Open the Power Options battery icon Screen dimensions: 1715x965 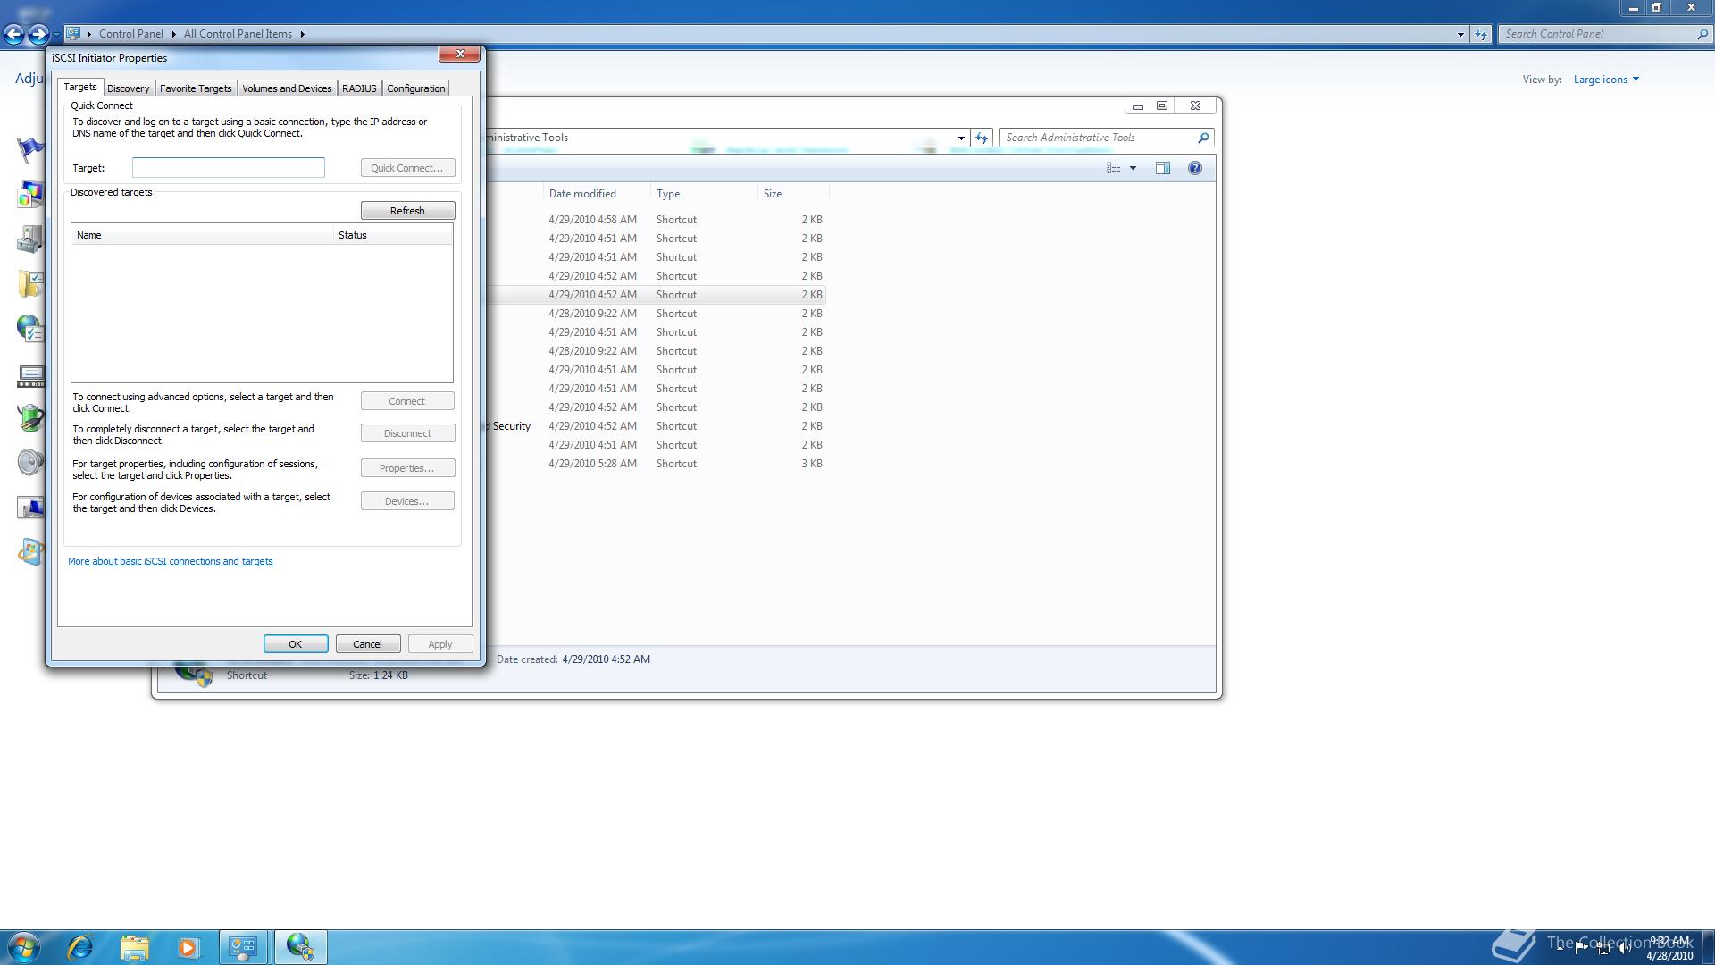(30, 418)
